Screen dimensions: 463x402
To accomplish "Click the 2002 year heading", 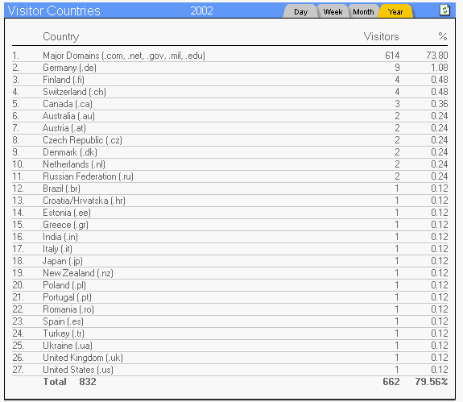I will 201,11.
